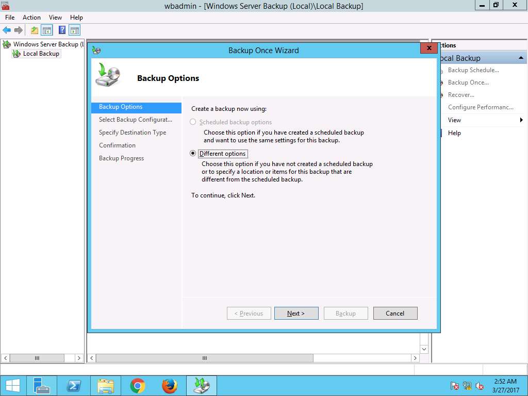
Task: Open File Explorer from the taskbar
Action: tap(106, 386)
